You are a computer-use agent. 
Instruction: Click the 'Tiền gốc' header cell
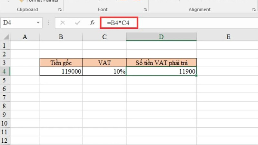[61, 63]
